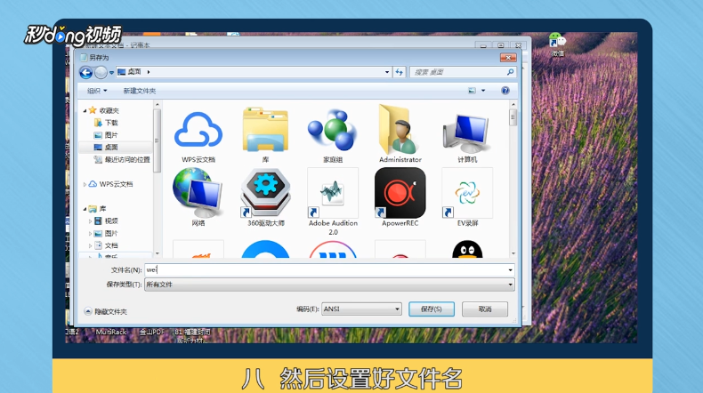Collapse the 收藏夹 tree node
This screenshot has width=703, height=393.
[85, 110]
